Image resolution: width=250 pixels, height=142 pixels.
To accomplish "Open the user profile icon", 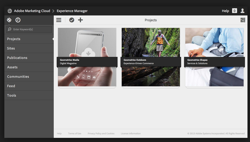I will click(242, 11).
